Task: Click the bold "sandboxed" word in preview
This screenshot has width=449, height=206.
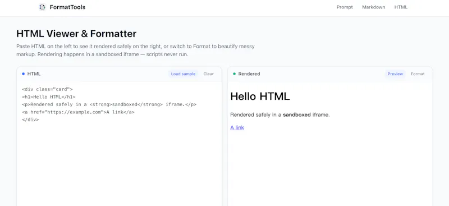Action: tap(297, 115)
